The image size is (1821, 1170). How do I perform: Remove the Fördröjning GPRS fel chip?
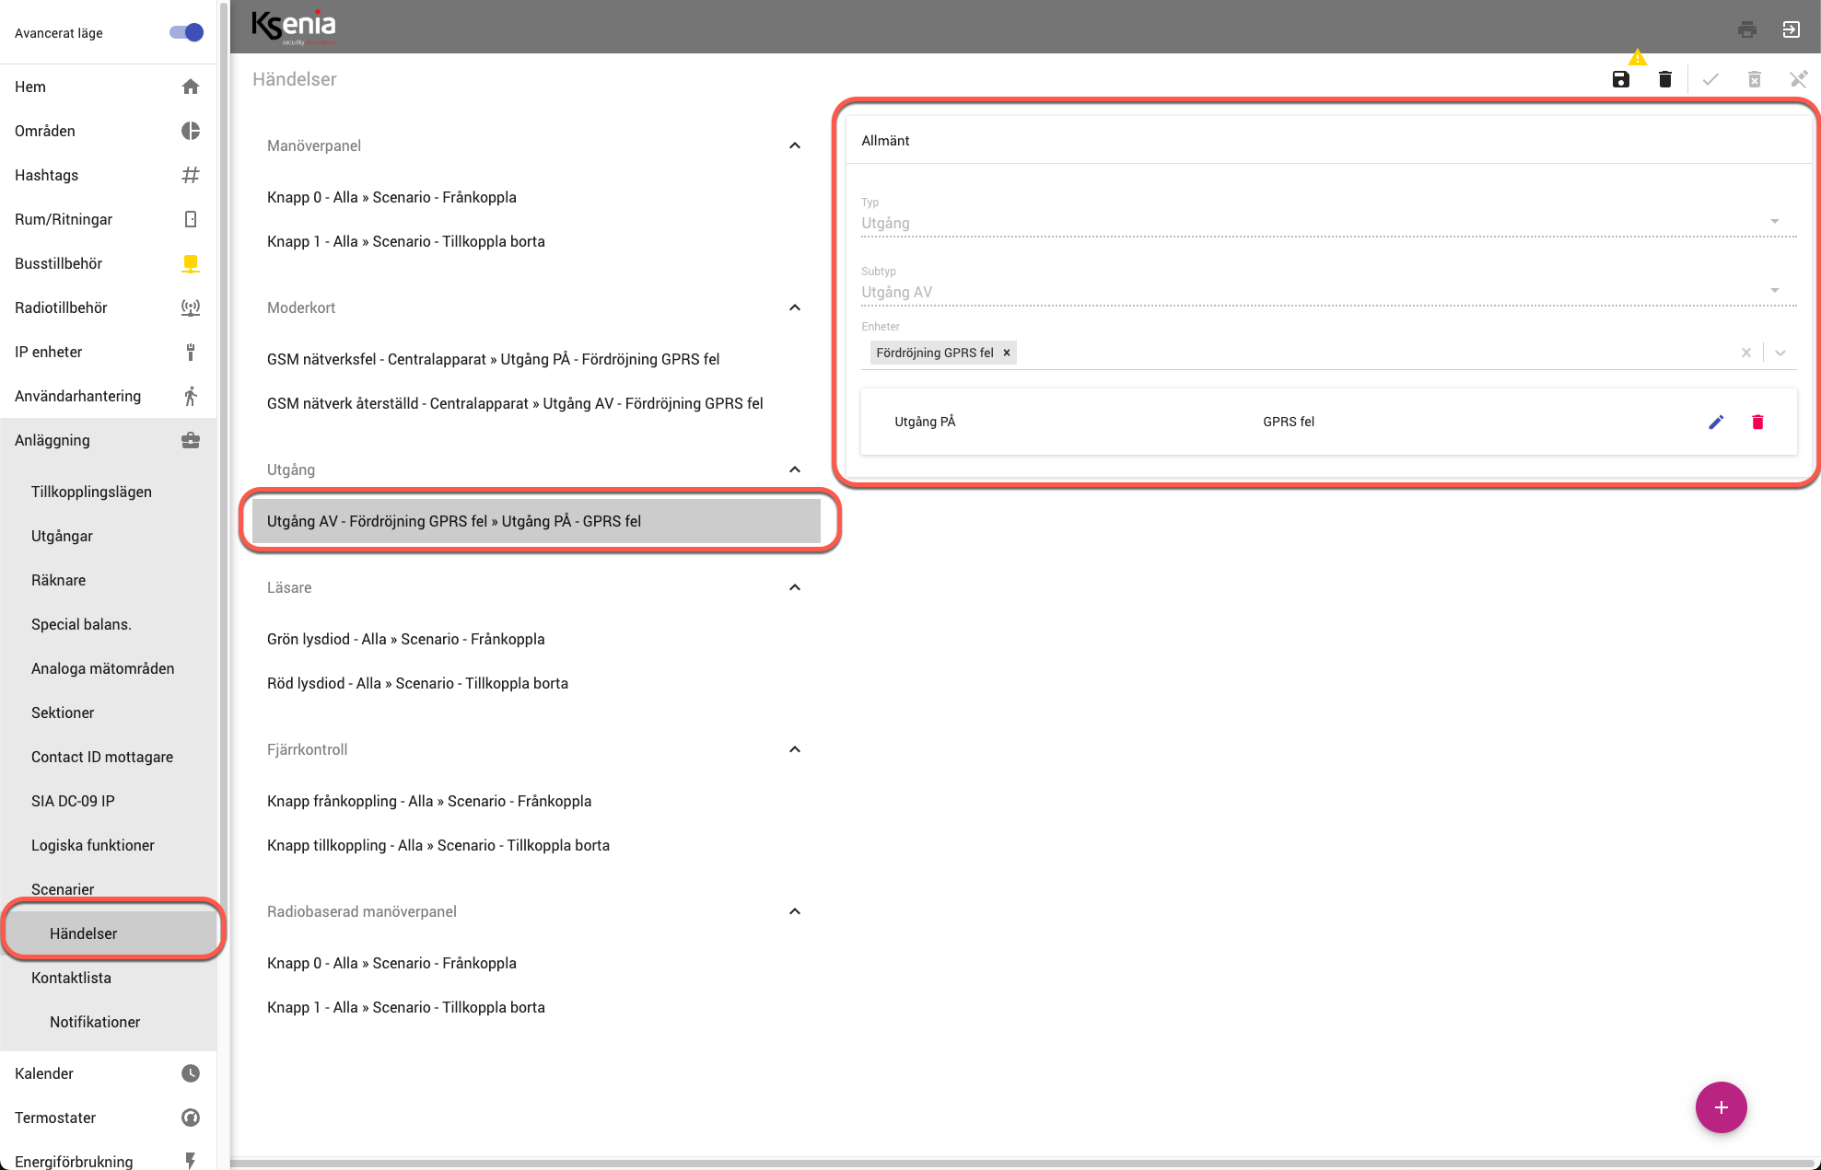(x=1007, y=353)
